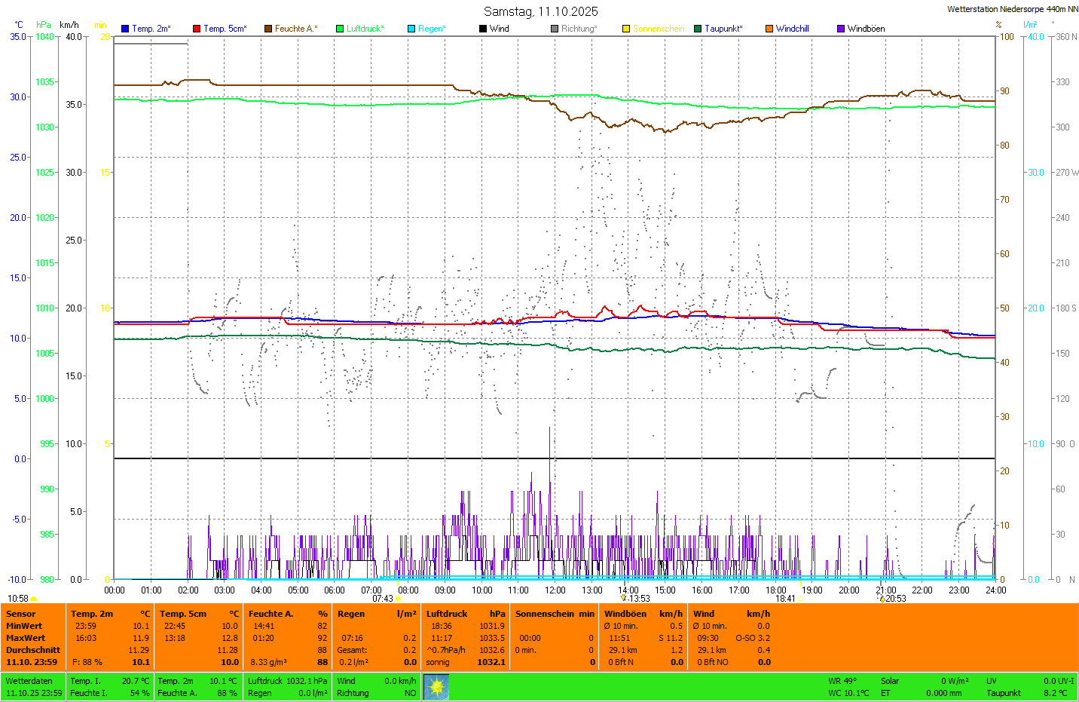The height and width of the screenshot is (702, 1079).
Task: Click the purple Windböen legend square
Action: pos(841,29)
